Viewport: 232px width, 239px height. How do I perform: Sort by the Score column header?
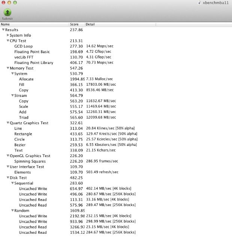coord(77,24)
